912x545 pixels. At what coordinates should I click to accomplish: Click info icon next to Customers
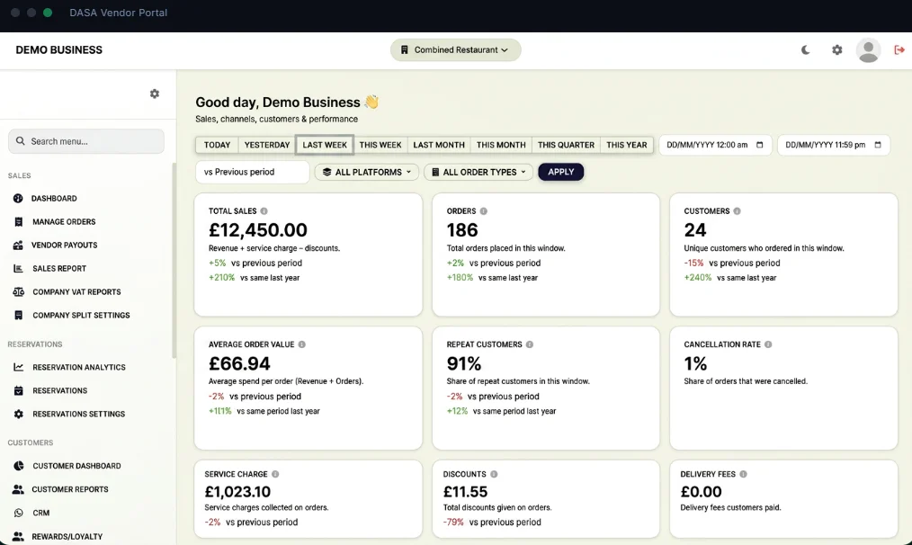[737, 211]
